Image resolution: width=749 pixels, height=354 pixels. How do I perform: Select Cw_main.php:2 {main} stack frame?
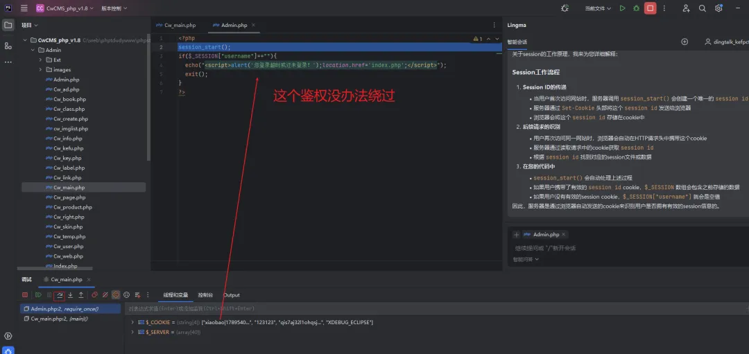[71, 319]
